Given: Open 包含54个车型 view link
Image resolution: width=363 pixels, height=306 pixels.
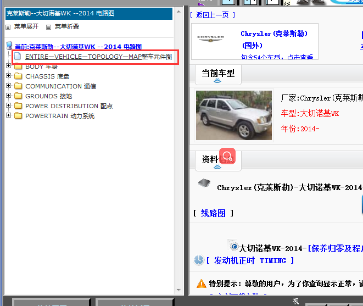Looking at the screenshot, I should (x=277, y=57).
